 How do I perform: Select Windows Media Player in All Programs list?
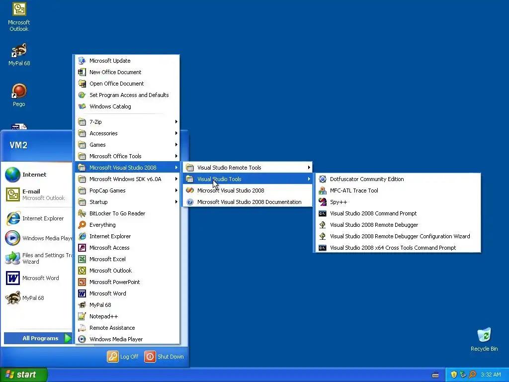coord(127,339)
